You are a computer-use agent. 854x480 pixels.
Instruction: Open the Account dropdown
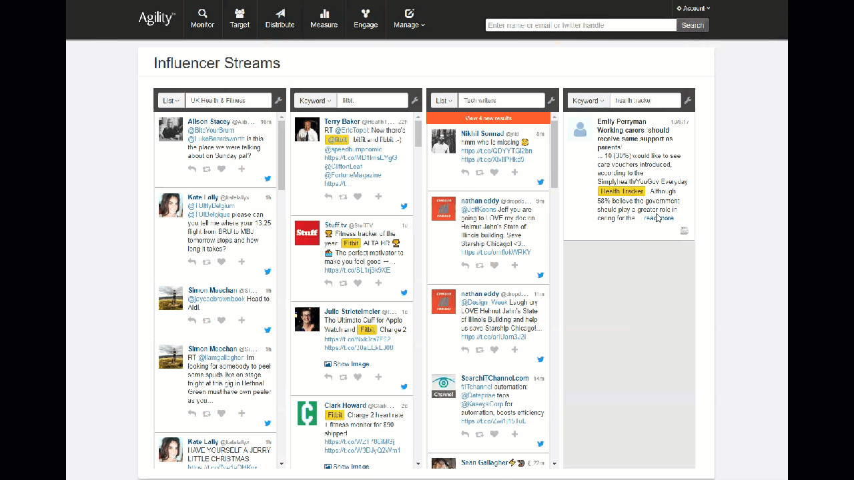pyautogui.click(x=693, y=9)
